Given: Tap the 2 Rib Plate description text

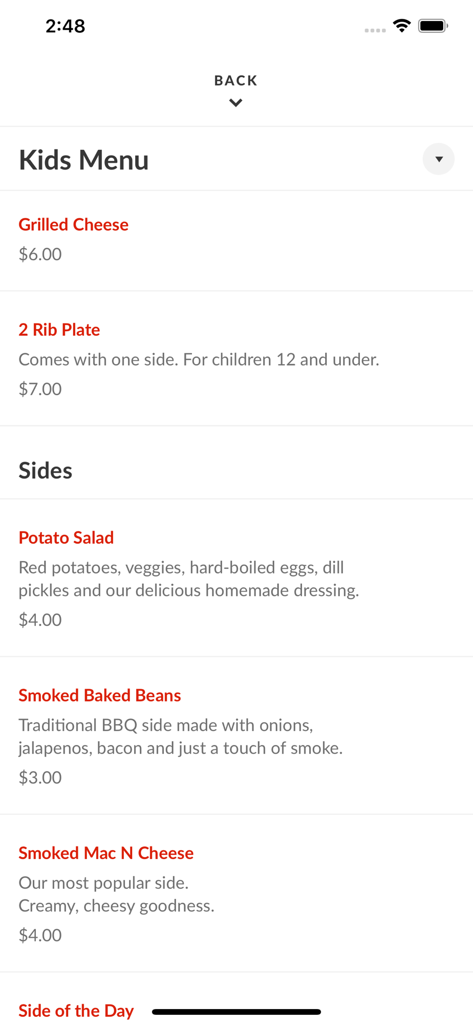Looking at the screenshot, I should pyautogui.click(x=199, y=359).
